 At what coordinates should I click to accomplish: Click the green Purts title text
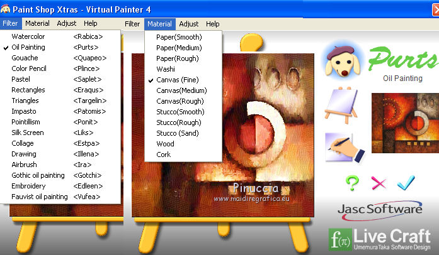403,58
